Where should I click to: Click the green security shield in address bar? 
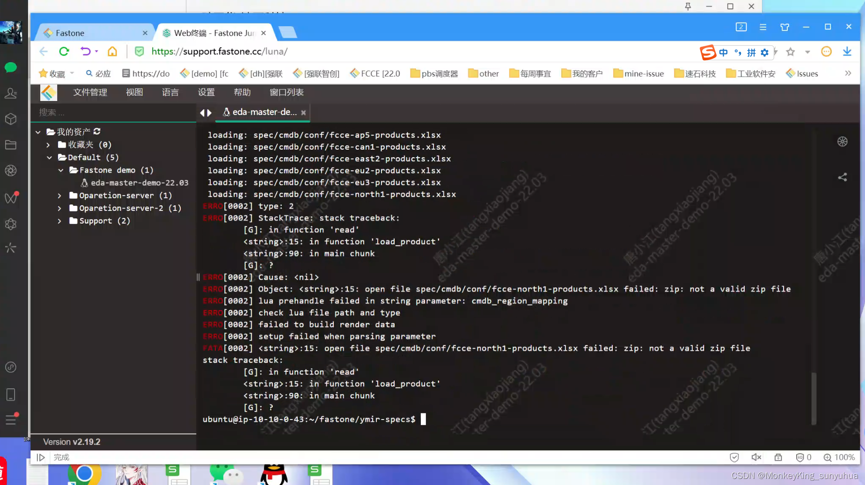139,51
